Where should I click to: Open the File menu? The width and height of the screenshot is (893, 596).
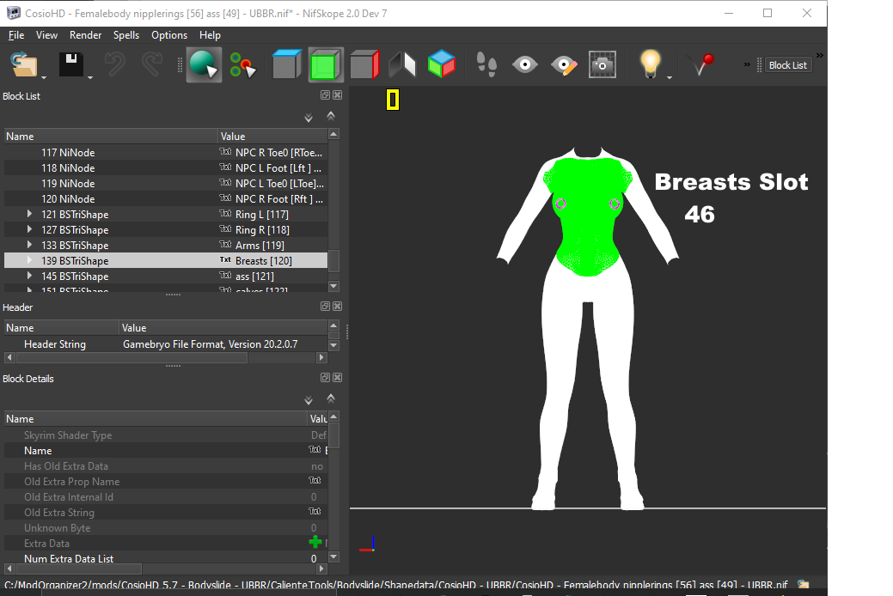(16, 34)
